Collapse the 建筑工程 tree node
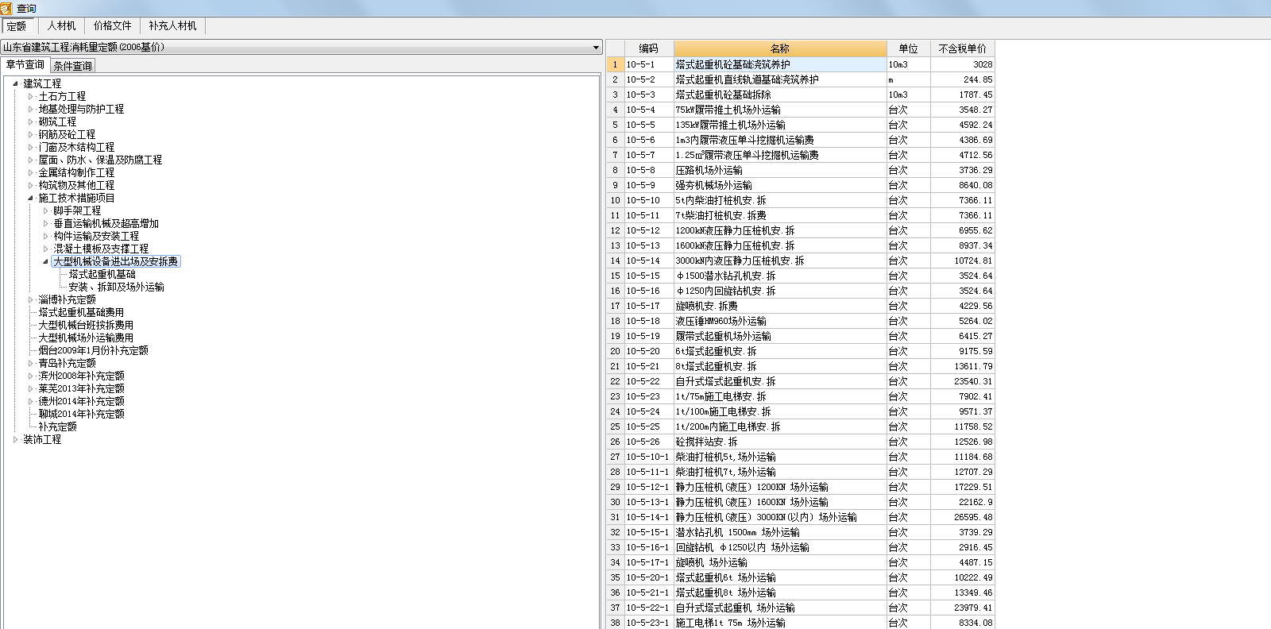1271x629 pixels. (16, 83)
